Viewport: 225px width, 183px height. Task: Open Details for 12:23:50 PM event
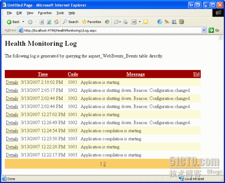12,139
